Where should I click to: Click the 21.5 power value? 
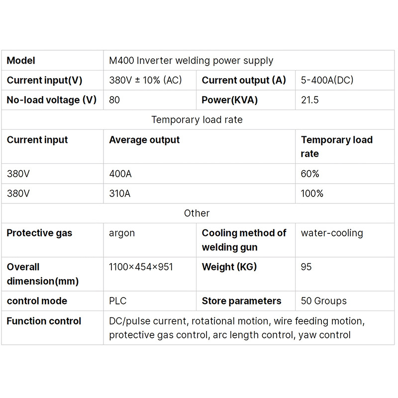tap(310, 100)
